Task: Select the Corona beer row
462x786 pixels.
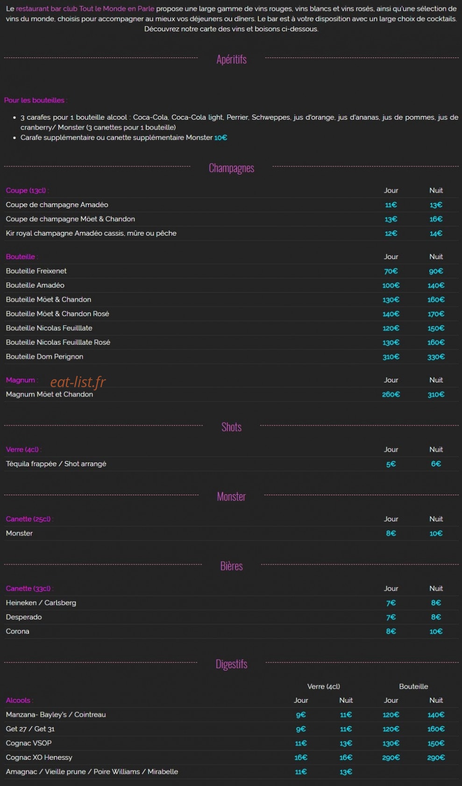Action: (x=231, y=632)
